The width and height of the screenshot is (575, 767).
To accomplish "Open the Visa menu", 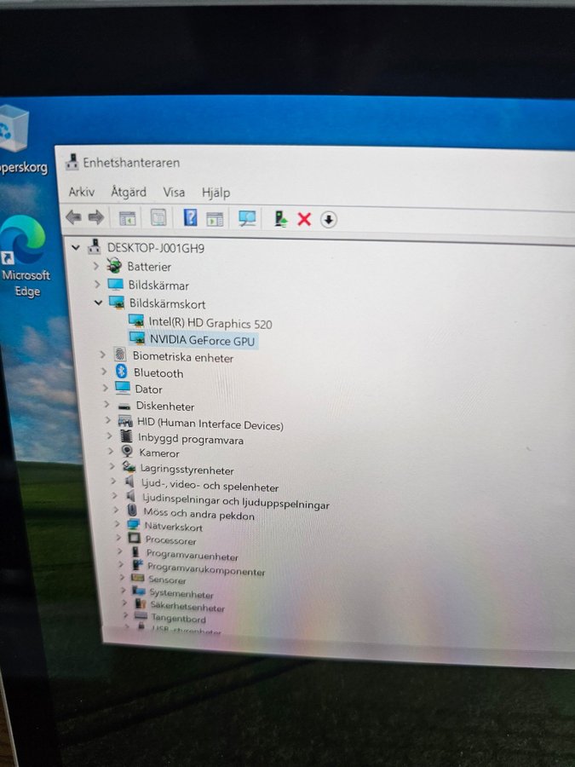I will (174, 193).
